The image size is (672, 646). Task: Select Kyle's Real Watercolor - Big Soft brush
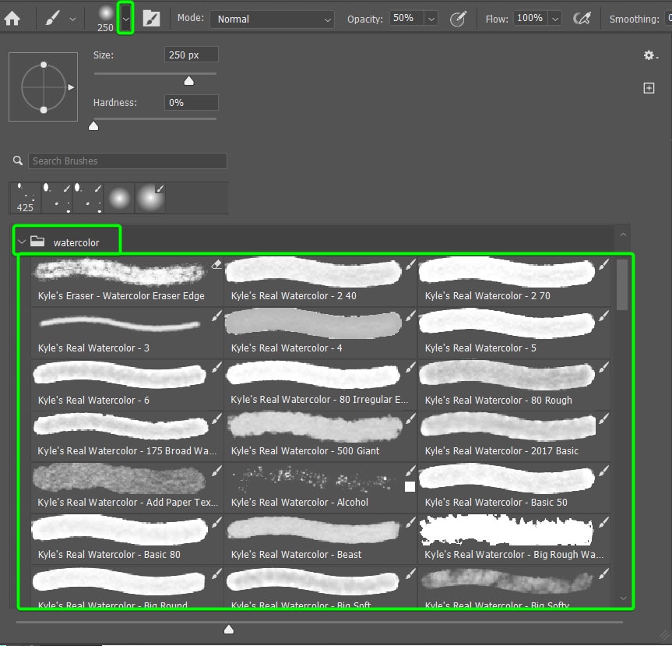click(320, 586)
